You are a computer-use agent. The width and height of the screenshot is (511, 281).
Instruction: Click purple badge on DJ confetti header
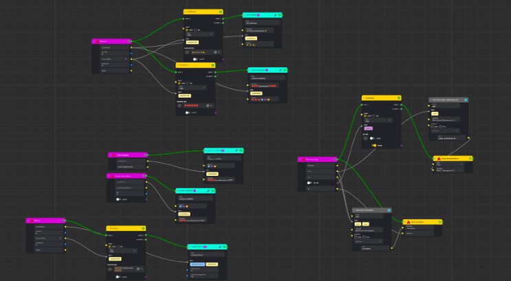point(259,15)
